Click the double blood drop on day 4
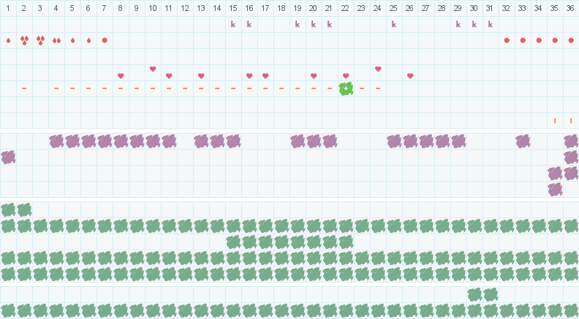The image size is (579, 319). tap(56, 40)
